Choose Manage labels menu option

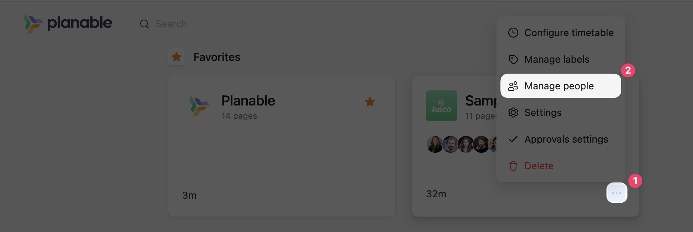coord(557,59)
